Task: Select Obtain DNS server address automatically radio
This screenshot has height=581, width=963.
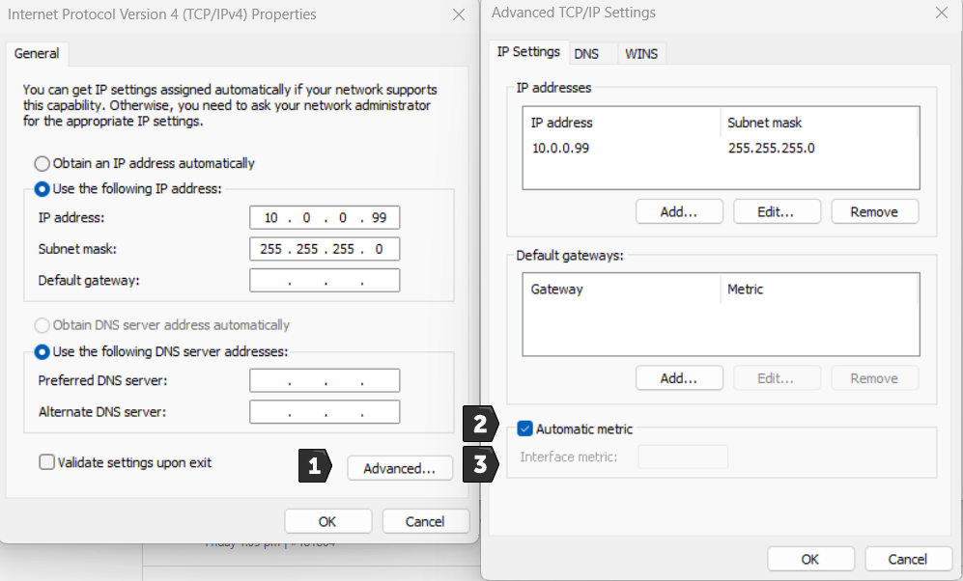Action: click(x=42, y=325)
